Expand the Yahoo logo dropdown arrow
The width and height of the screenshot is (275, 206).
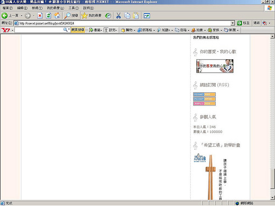coord(12,30)
